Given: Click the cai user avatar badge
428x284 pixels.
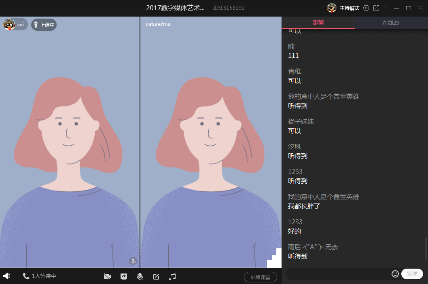Looking at the screenshot, I should 15,25.
